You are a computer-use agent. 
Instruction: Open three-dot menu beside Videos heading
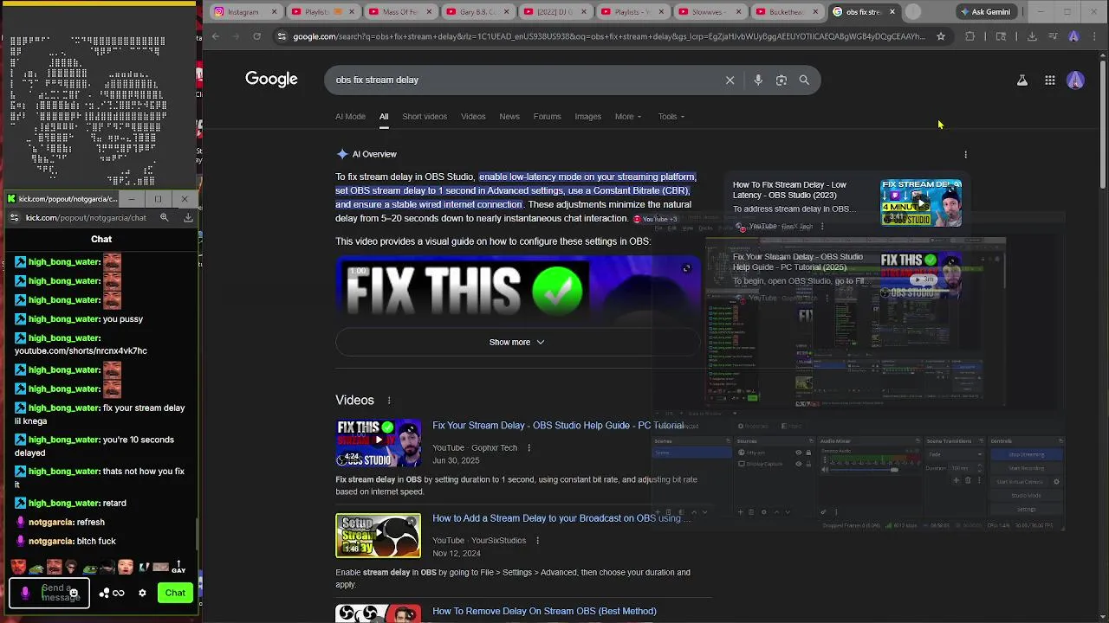[389, 400]
